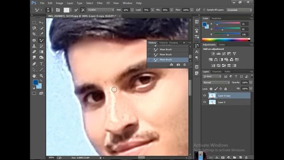Add Levels adjustment
284x160 pixels.
point(218,54)
